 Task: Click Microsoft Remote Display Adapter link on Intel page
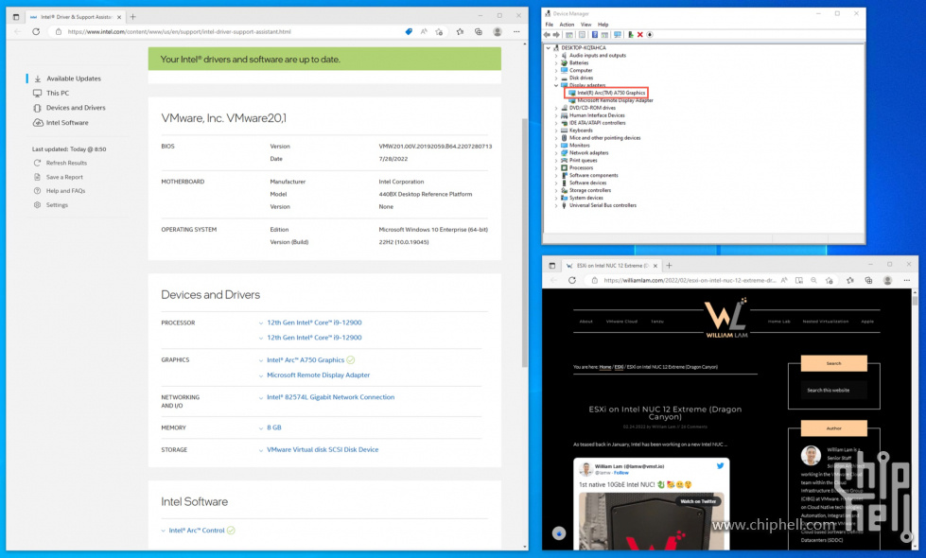pyautogui.click(x=319, y=375)
